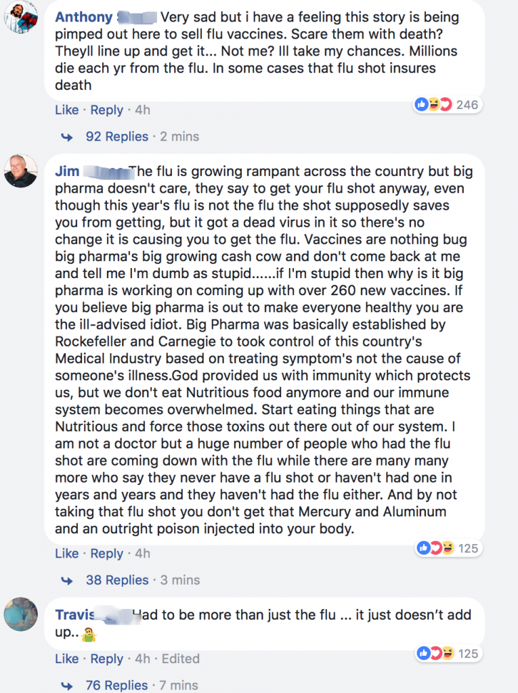This screenshot has height=693, width=518.
Task: Like Travis's comment
Action: point(66,658)
